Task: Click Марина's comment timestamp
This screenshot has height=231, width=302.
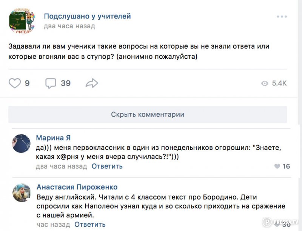Action: tap(62, 166)
